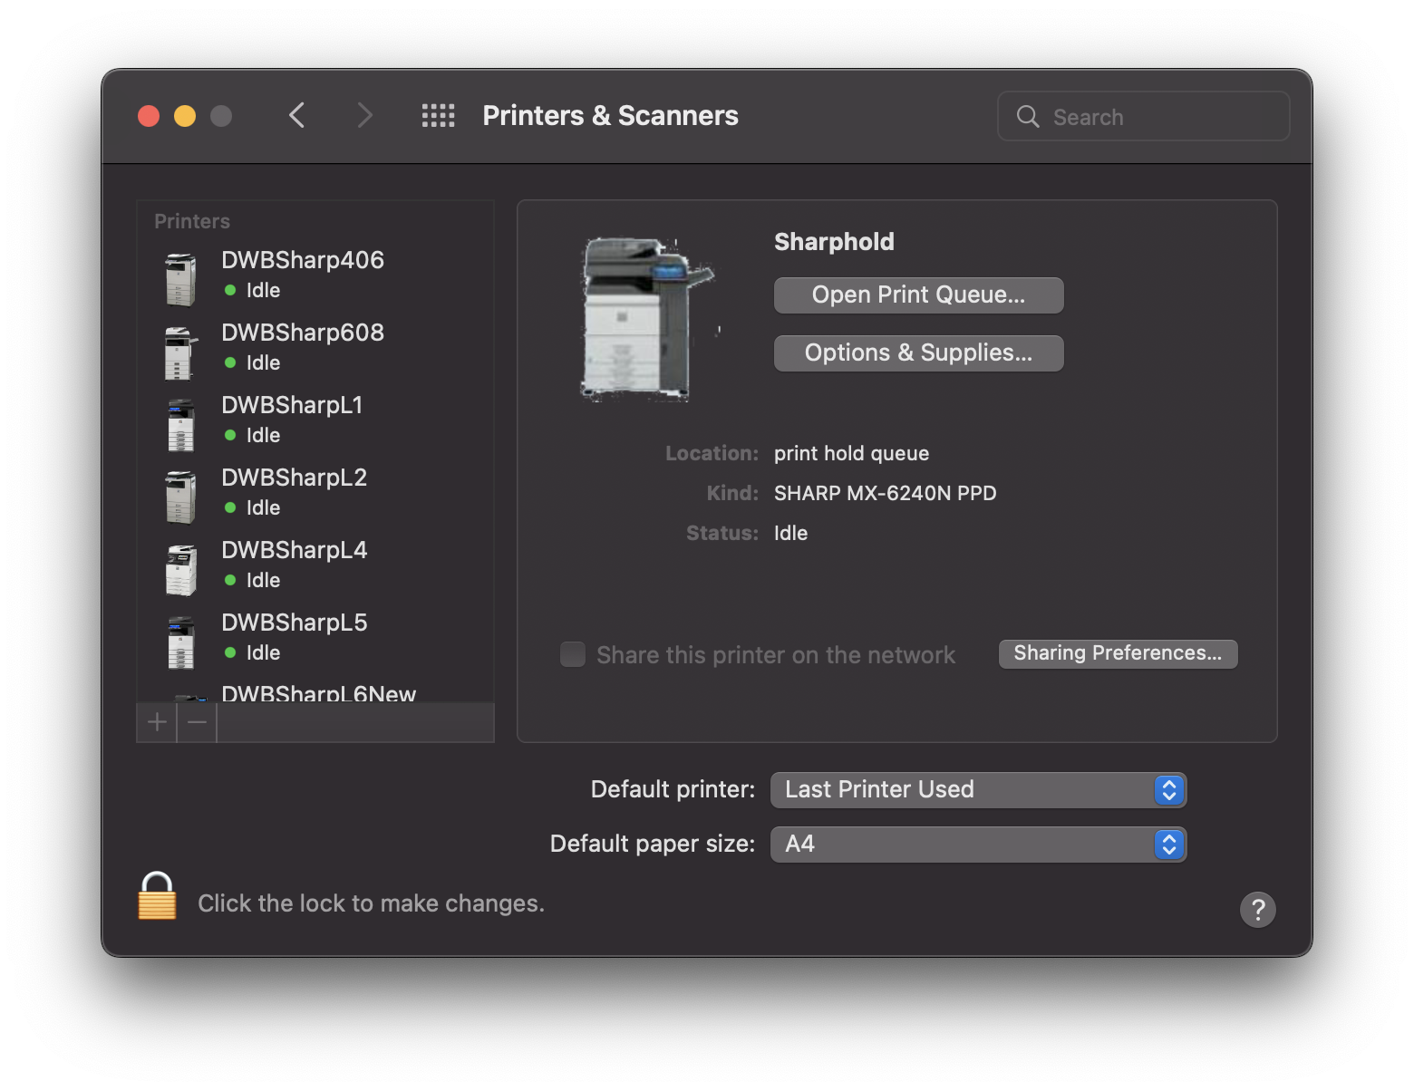The image size is (1414, 1091).
Task: Enable Share this printer on the network
Action: tap(573, 654)
